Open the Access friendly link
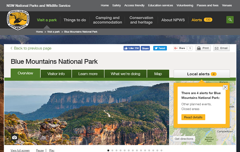The width and height of the screenshot is (240, 152). (134, 6)
